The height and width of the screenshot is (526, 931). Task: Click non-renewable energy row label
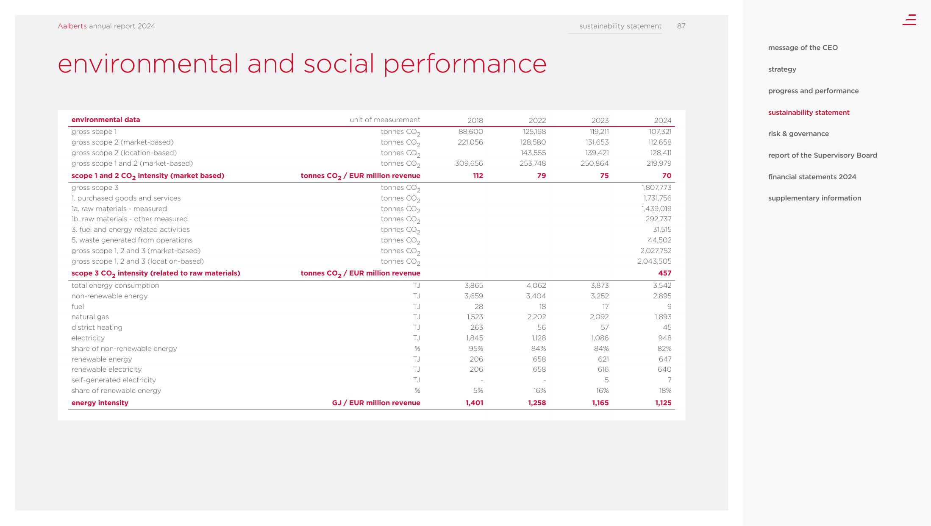point(109,296)
